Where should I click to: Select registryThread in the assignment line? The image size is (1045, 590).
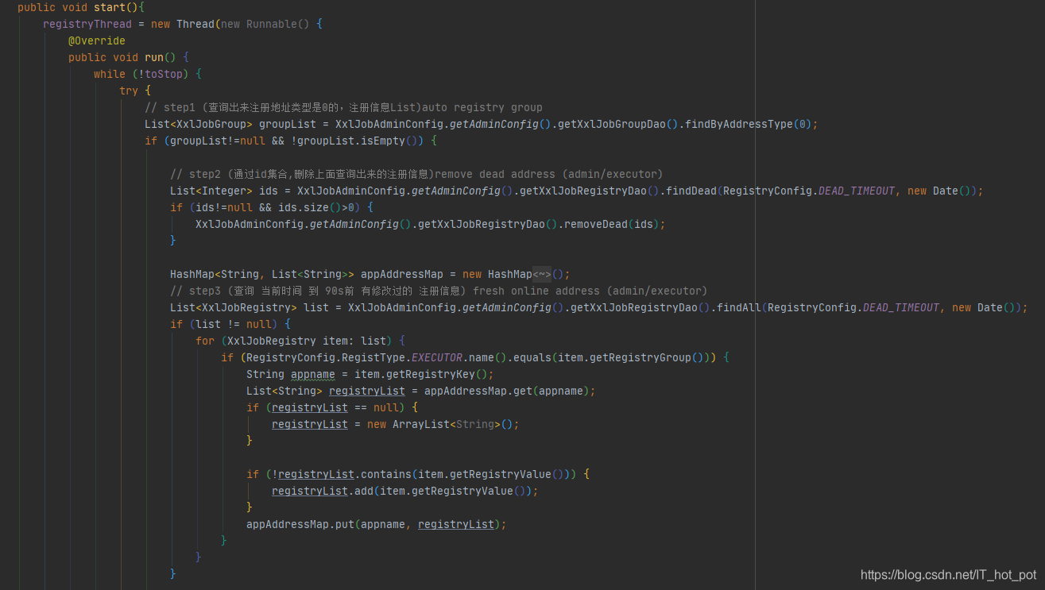tap(87, 24)
